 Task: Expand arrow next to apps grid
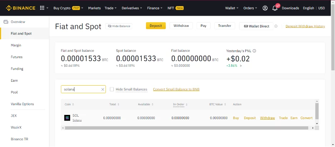pos(48,8)
